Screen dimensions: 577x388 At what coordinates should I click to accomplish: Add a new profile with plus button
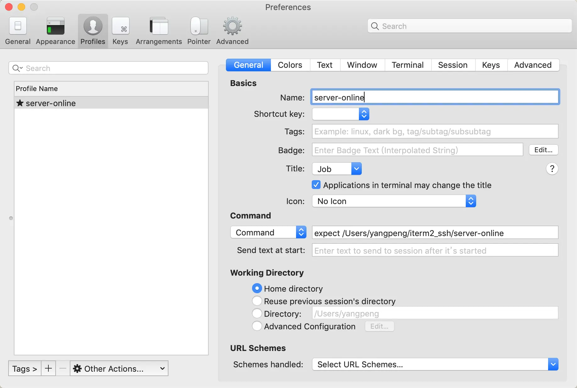pyautogui.click(x=48, y=368)
